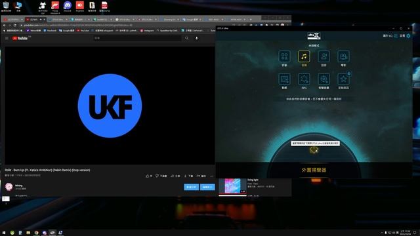
Task: Open the Windows Start menu
Action: [x=4, y=233]
